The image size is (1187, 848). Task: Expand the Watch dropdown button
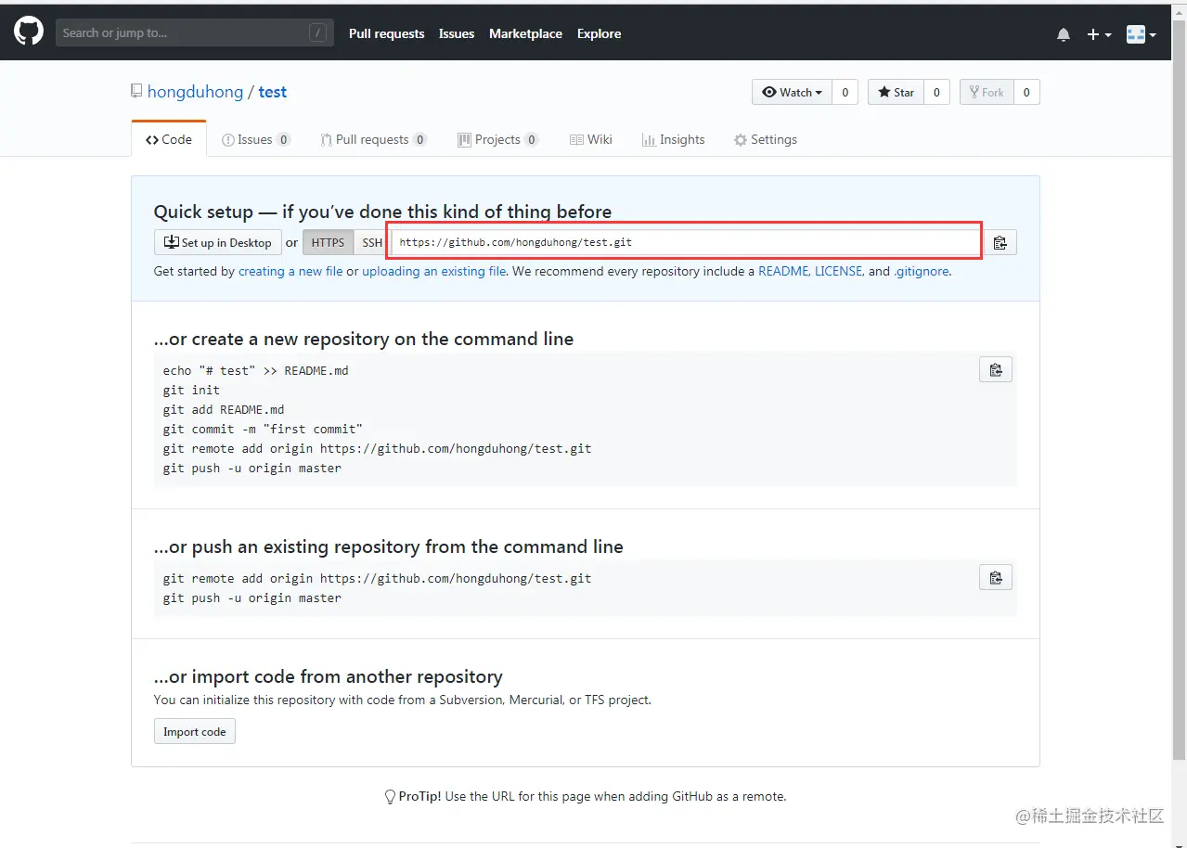792,92
